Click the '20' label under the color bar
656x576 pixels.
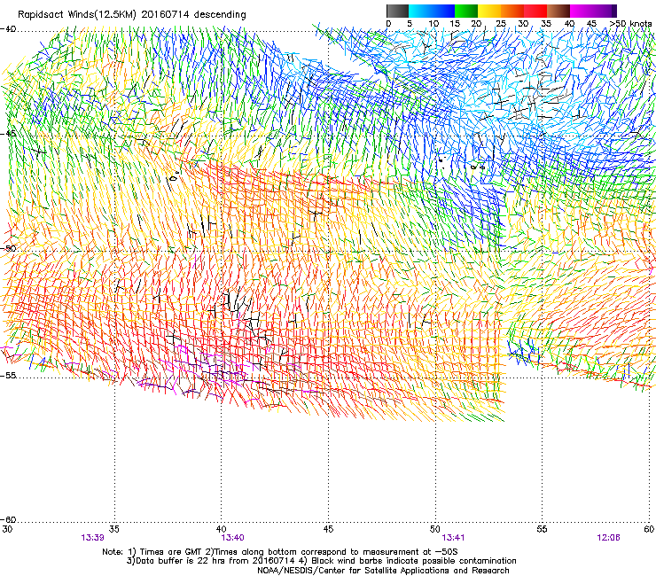(x=477, y=24)
